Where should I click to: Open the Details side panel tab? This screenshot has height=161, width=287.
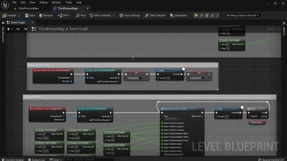coord(284,31)
